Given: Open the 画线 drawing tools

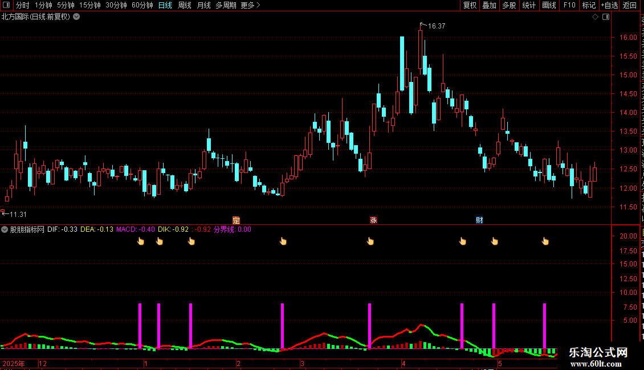Looking at the screenshot, I should point(549,5).
